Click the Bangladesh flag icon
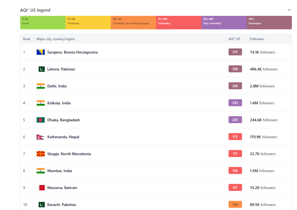Image resolution: width=297 pixels, height=210 pixels. pyautogui.click(x=40, y=120)
